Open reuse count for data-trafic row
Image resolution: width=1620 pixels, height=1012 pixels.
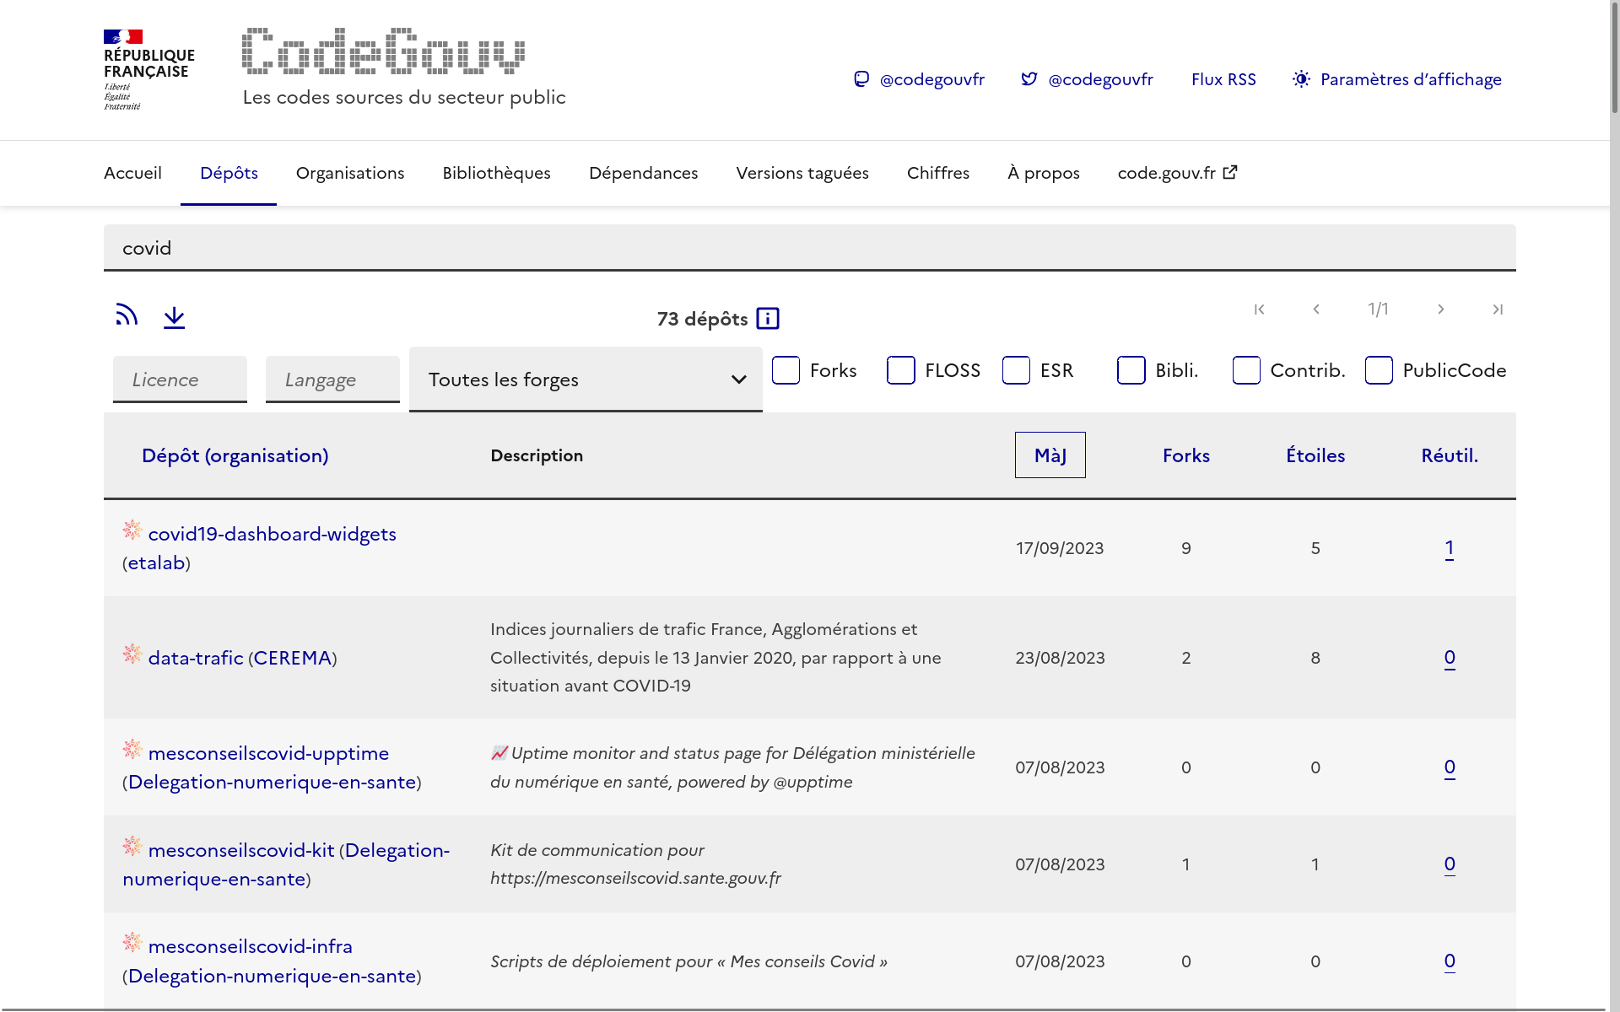1450,658
